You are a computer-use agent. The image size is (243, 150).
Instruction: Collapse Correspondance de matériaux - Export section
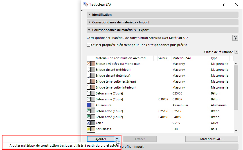(162, 30)
